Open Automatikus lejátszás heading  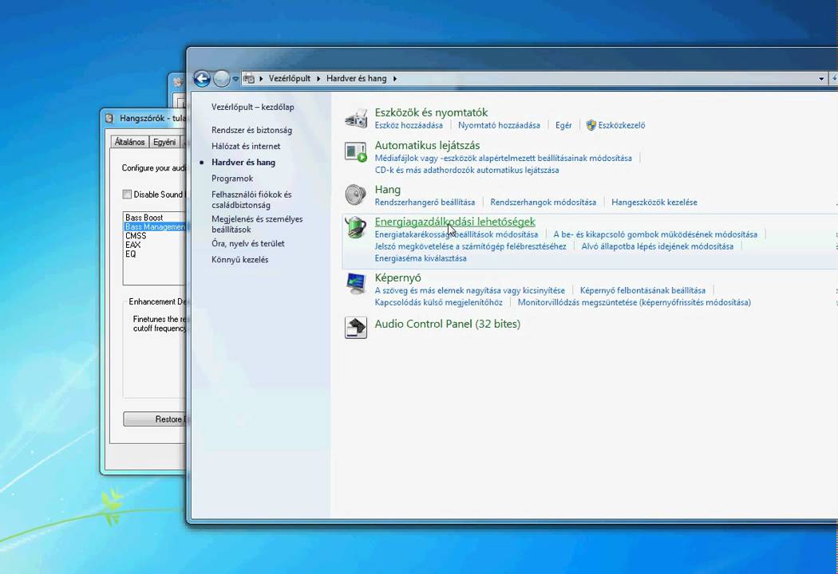(x=427, y=145)
